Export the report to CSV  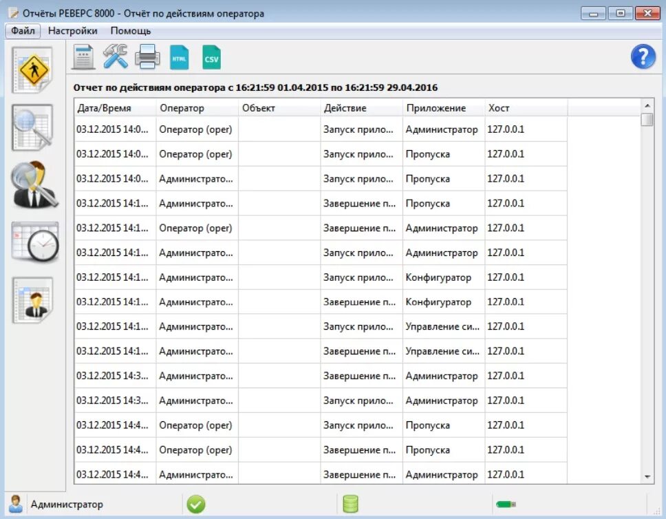[211, 57]
